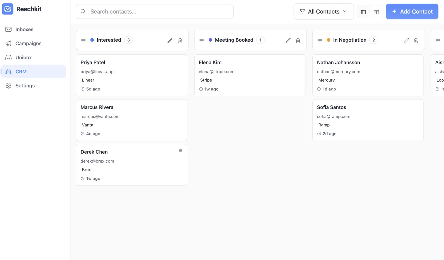Click the Settings gear icon
This screenshot has width=444, height=260.
[x=9, y=86]
